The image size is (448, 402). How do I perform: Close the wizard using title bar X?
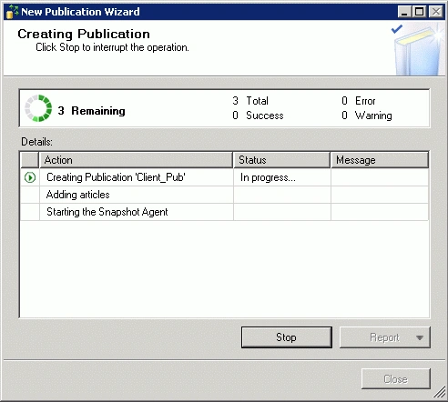click(436, 12)
